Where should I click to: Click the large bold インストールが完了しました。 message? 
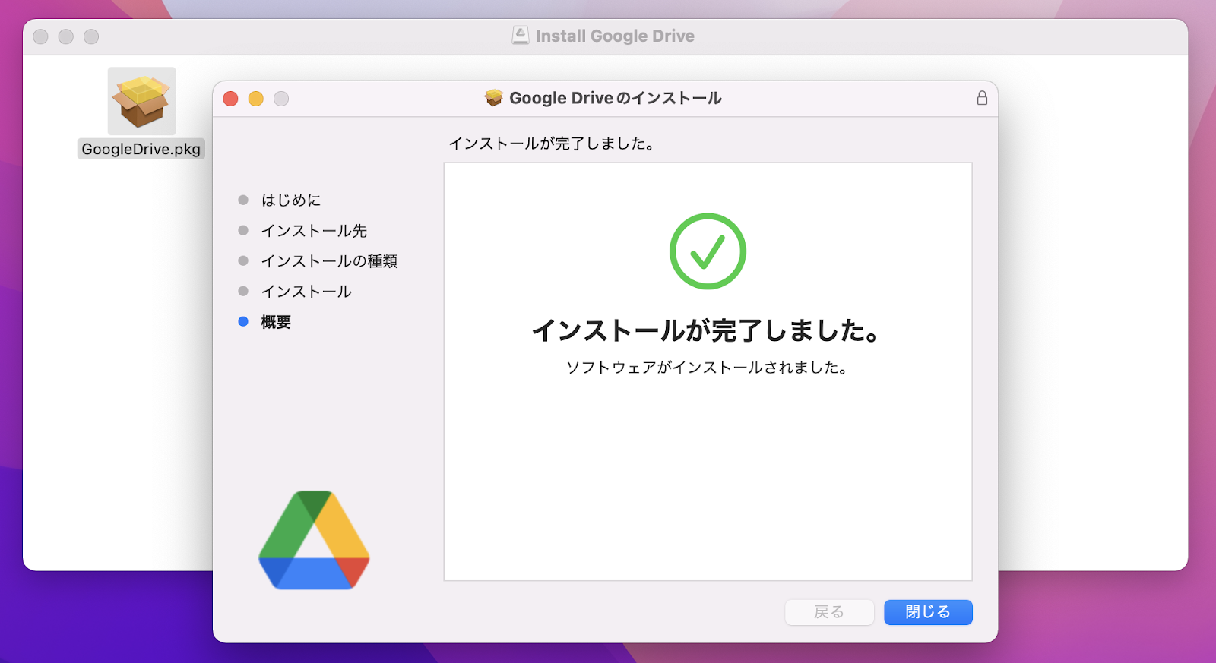pos(707,330)
